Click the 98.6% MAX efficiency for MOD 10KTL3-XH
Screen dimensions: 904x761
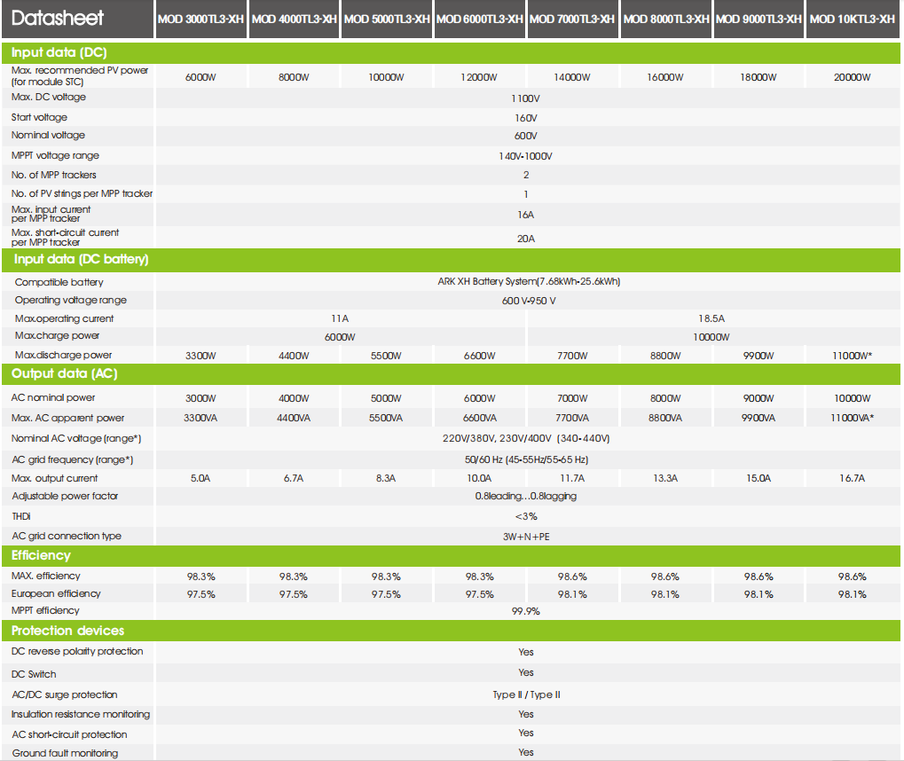[853, 577]
